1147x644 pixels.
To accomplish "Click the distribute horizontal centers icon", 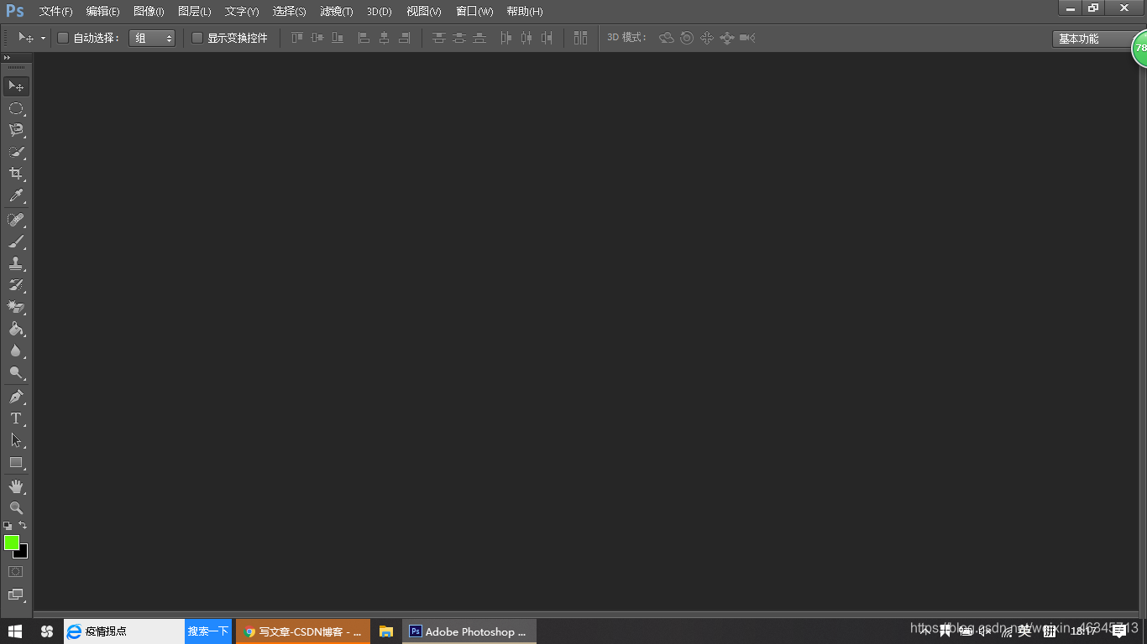I will point(526,38).
